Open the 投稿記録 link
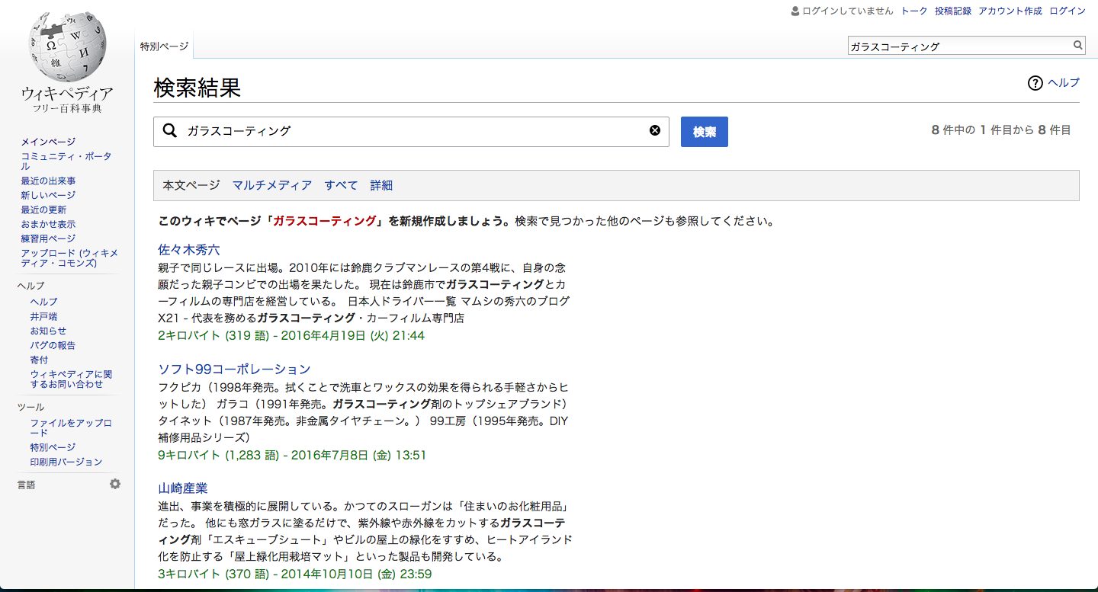The height and width of the screenshot is (592, 1098). (x=953, y=11)
